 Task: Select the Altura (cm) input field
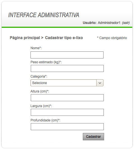(67, 98)
